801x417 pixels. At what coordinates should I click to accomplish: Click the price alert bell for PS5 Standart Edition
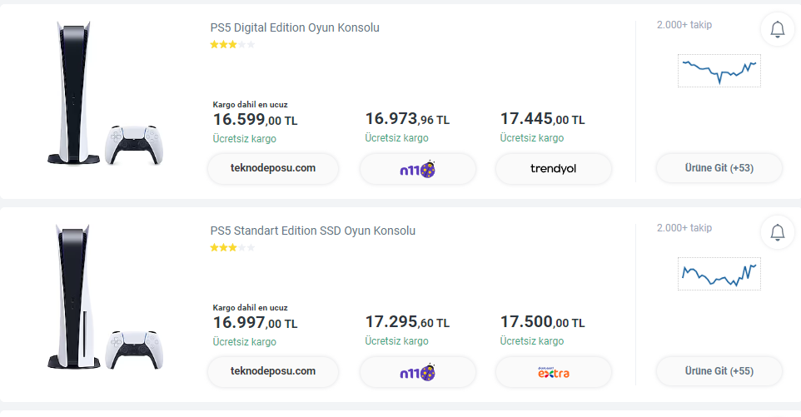(x=778, y=233)
